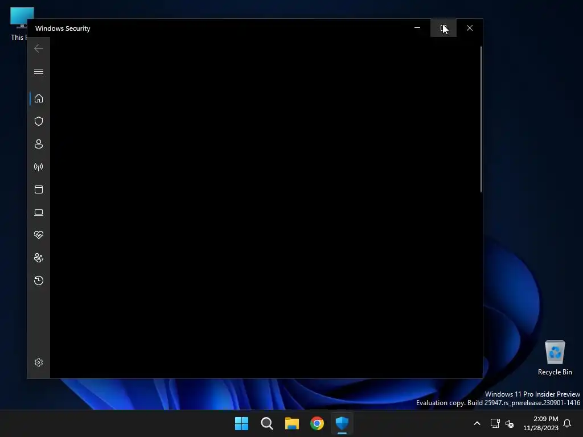Select Recycle Bin desktop icon

click(555, 358)
